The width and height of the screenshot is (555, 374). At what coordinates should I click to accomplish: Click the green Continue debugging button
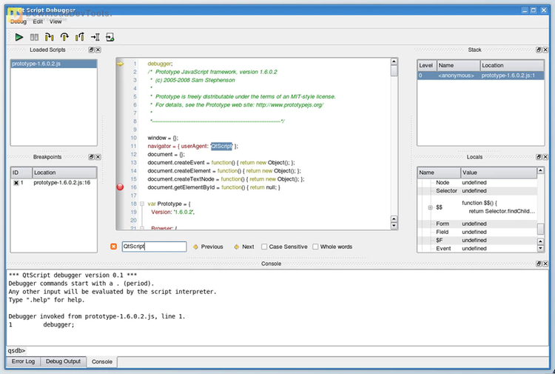pos(19,37)
